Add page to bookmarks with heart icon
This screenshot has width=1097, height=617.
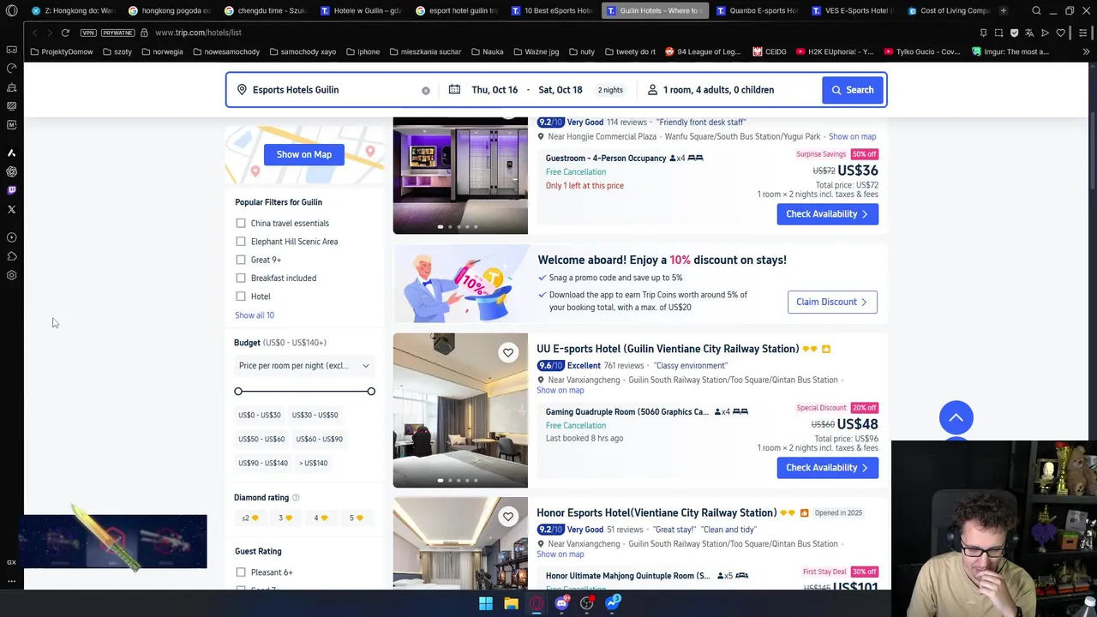coord(1060,33)
